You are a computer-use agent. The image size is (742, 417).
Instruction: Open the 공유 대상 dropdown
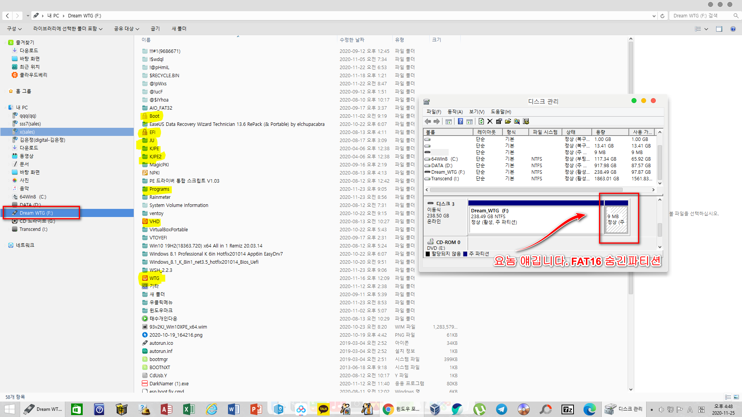126,29
